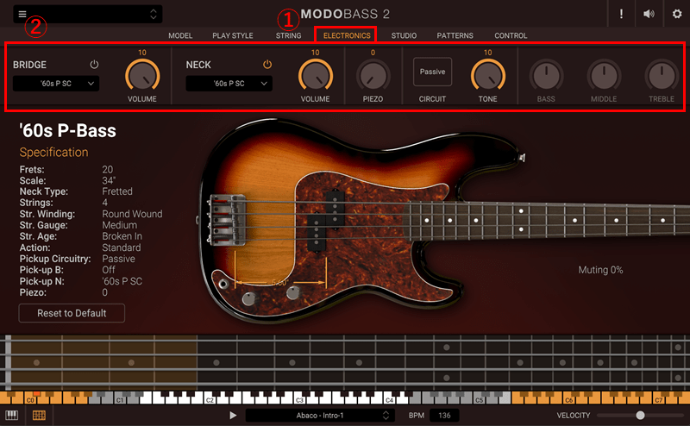
Task: Play the Abaco Intro-1 pattern
Action: click(233, 415)
